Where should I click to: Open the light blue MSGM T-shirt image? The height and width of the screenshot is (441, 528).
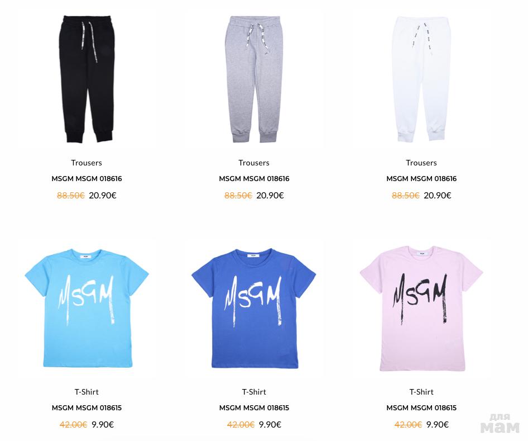pos(87,308)
